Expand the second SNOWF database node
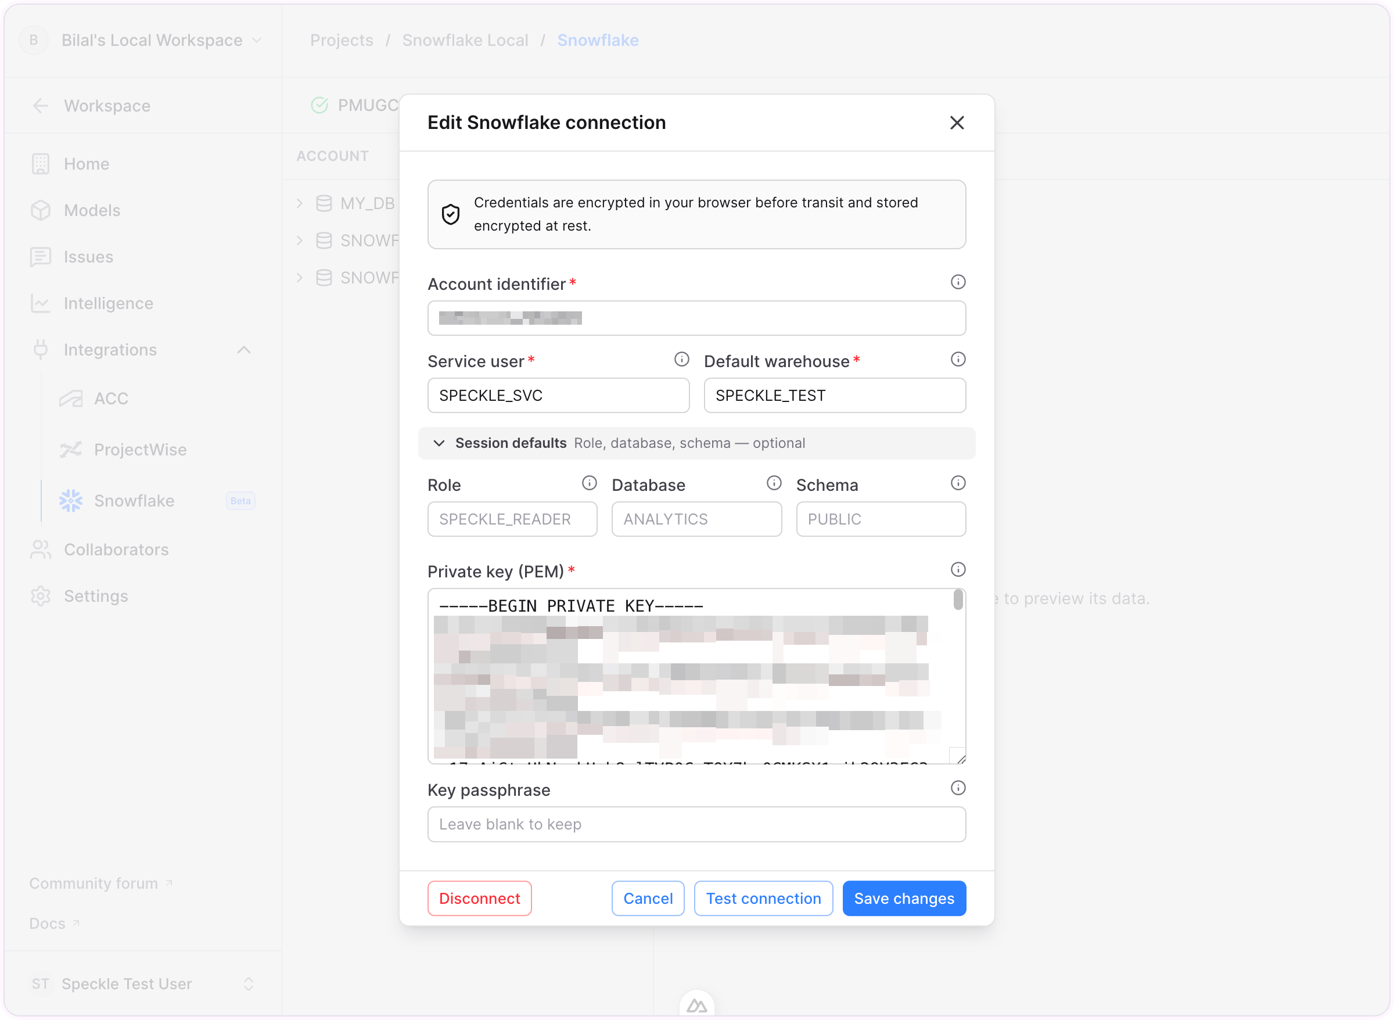This screenshot has height=1020, width=1394. pos(300,278)
